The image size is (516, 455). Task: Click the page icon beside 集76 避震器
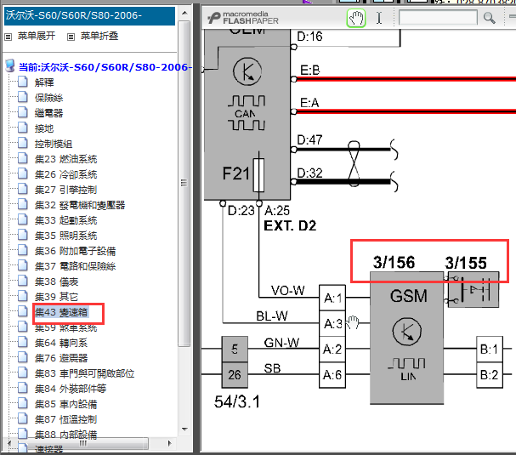tap(23, 357)
